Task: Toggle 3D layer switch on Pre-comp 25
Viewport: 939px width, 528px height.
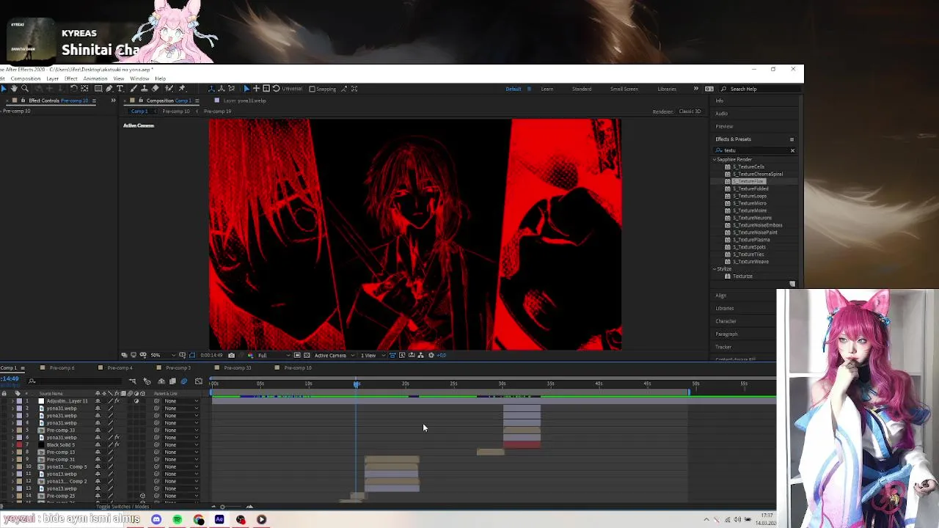Action: click(142, 496)
